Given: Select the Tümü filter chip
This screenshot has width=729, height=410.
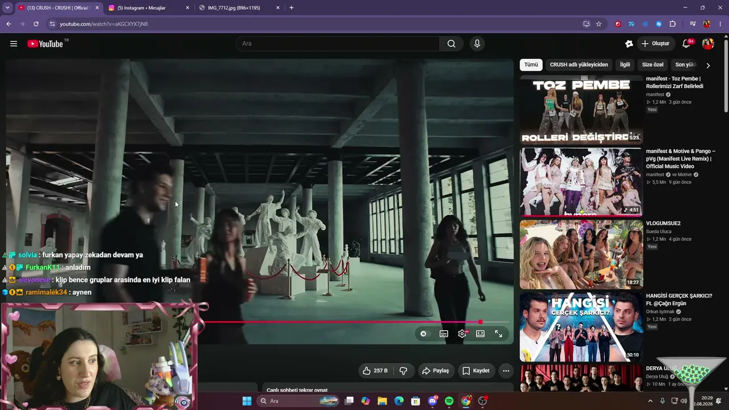Looking at the screenshot, I should point(531,65).
